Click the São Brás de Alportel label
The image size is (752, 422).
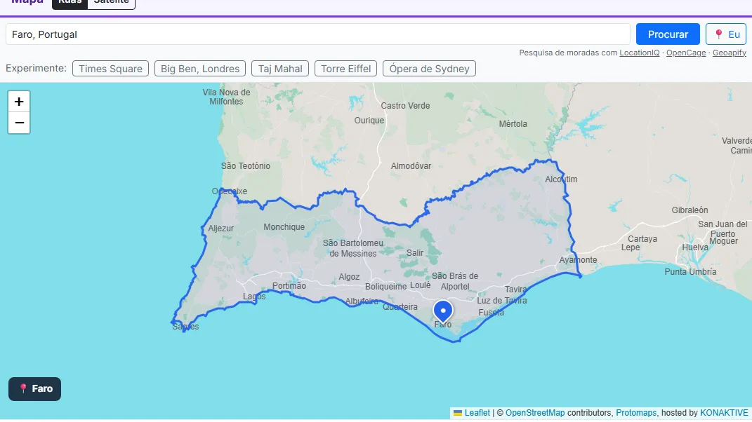[x=455, y=281]
